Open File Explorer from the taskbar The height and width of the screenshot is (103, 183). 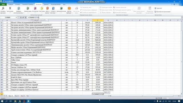15,101
